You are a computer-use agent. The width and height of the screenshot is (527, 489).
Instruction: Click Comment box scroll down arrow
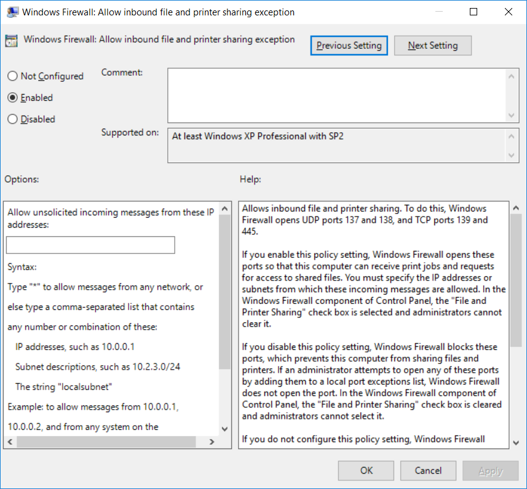(x=512, y=115)
